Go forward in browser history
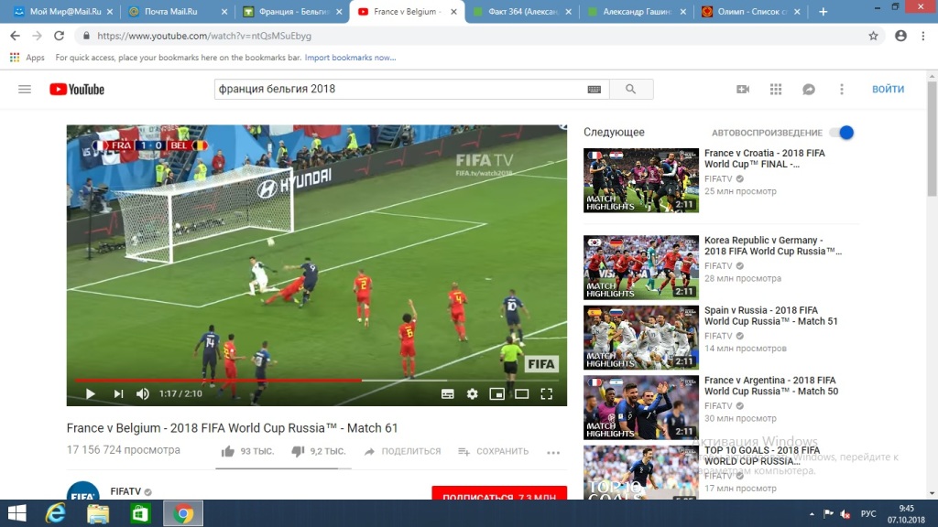The image size is (938, 527). 37,36
